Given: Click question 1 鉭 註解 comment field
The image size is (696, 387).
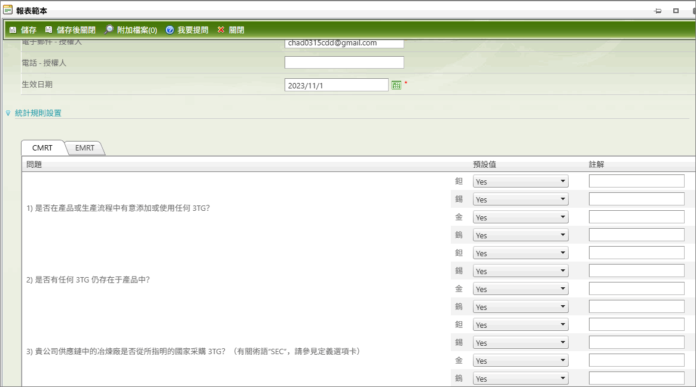Looking at the screenshot, I should click(x=636, y=181).
